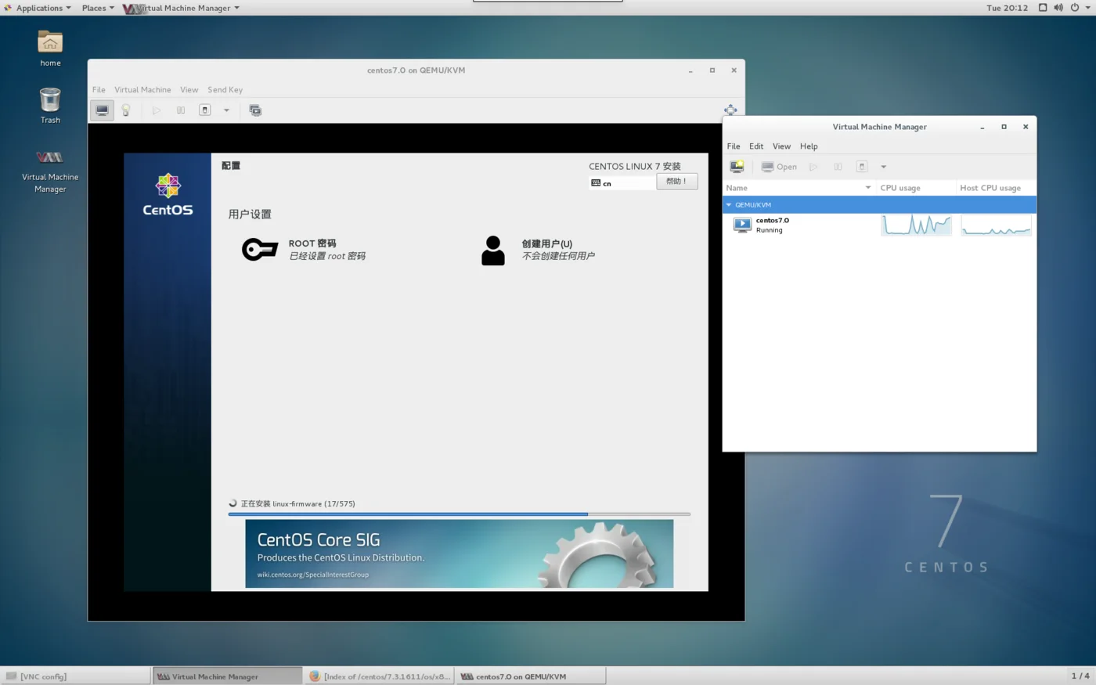This screenshot has height=685, width=1096.
Task: Click the installation progress bar
Action: [460, 514]
